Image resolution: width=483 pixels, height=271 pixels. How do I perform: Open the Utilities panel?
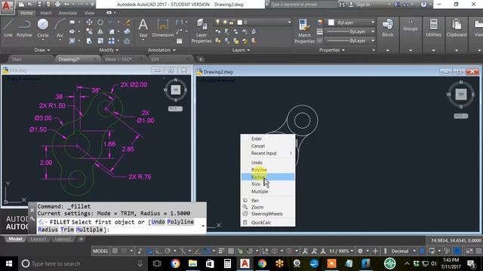point(433,29)
